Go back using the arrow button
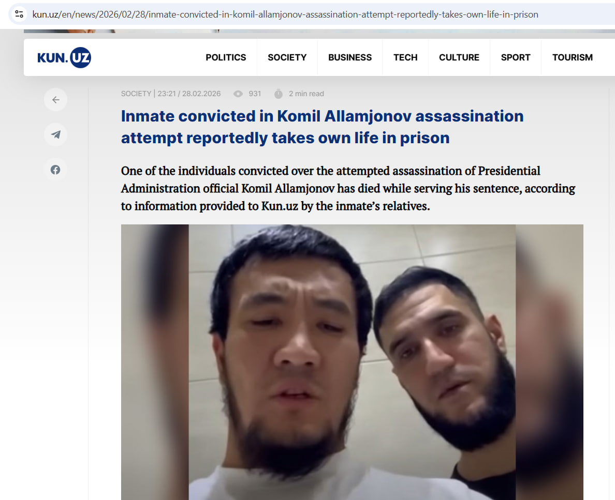 click(x=56, y=100)
